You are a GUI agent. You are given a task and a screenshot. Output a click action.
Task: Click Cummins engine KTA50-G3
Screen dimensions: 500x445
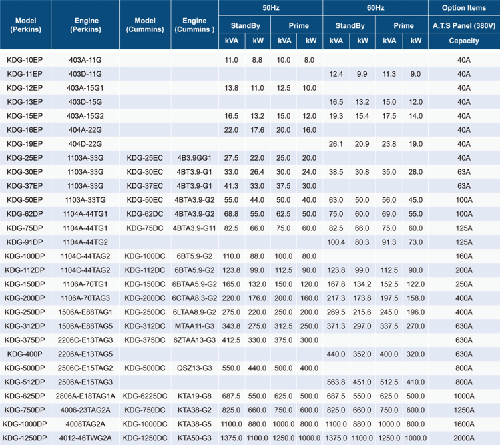(194, 438)
